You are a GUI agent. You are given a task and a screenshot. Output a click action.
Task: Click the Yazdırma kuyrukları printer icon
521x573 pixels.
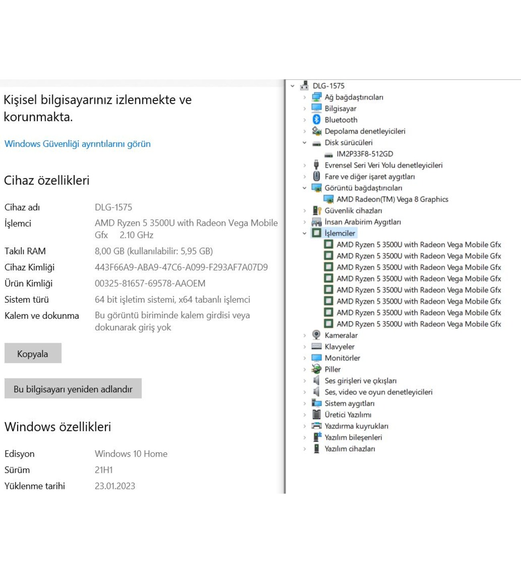click(x=317, y=426)
